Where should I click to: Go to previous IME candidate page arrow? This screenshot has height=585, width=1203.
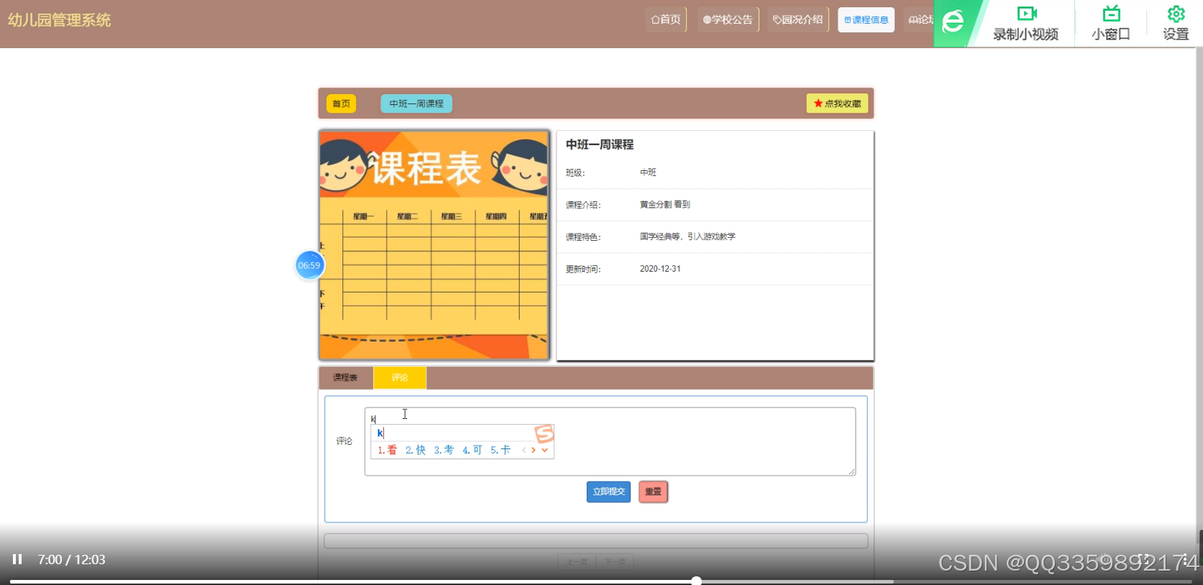tap(524, 451)
